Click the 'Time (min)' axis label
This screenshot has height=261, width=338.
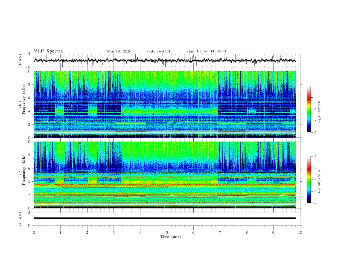click(x=171, y=237)
